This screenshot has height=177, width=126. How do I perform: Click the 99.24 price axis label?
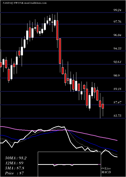click(117, 10)
